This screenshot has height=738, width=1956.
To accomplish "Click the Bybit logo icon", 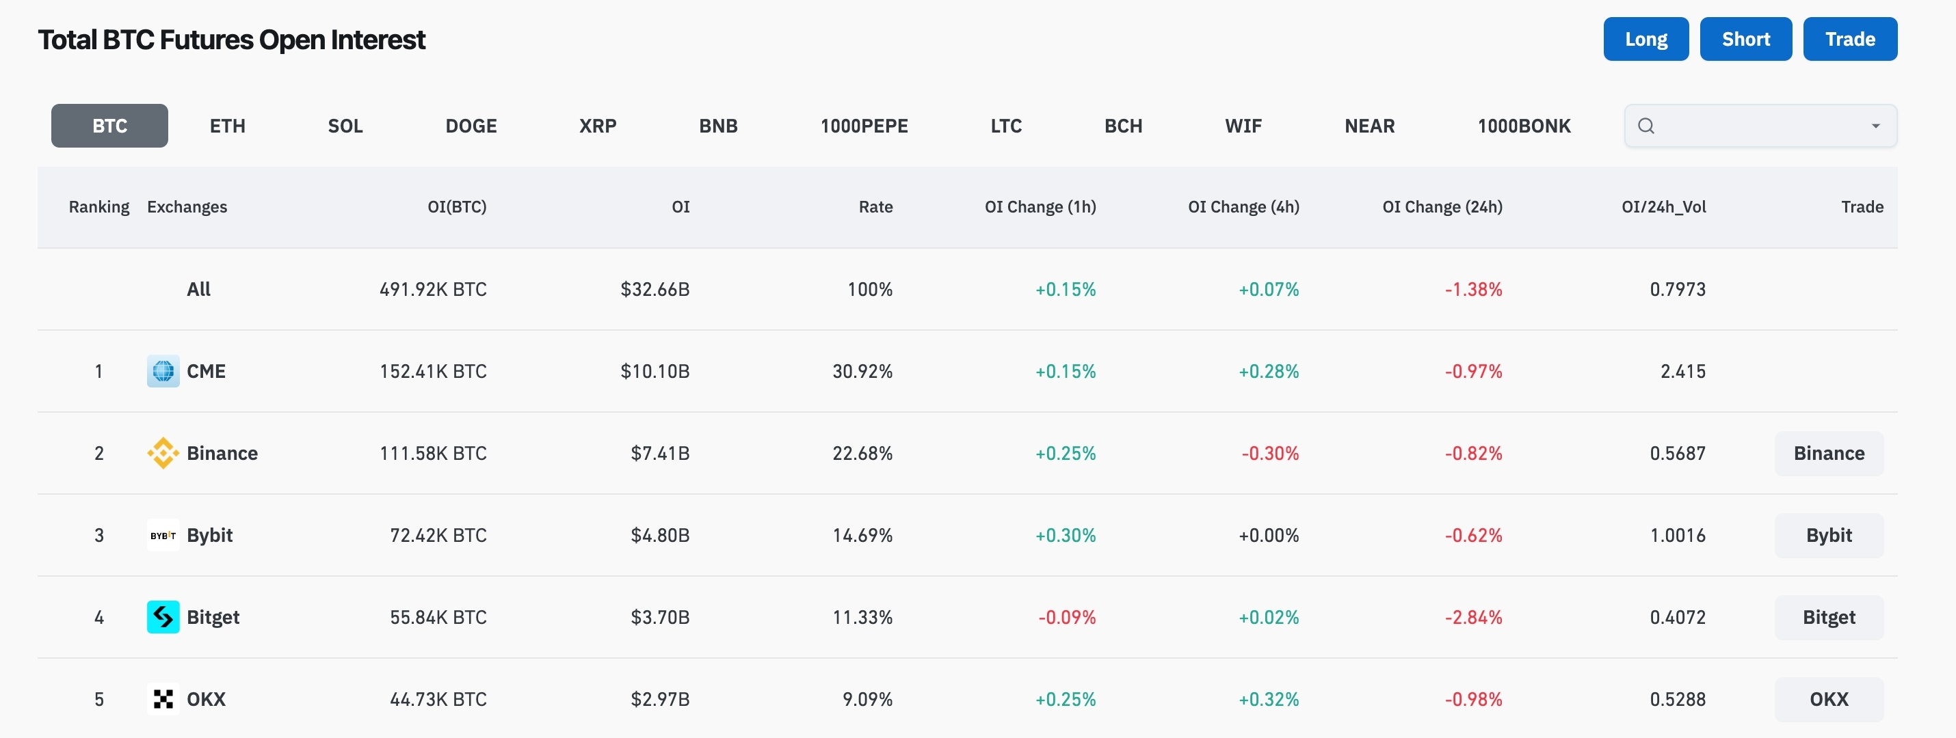I will coord(163,535).
